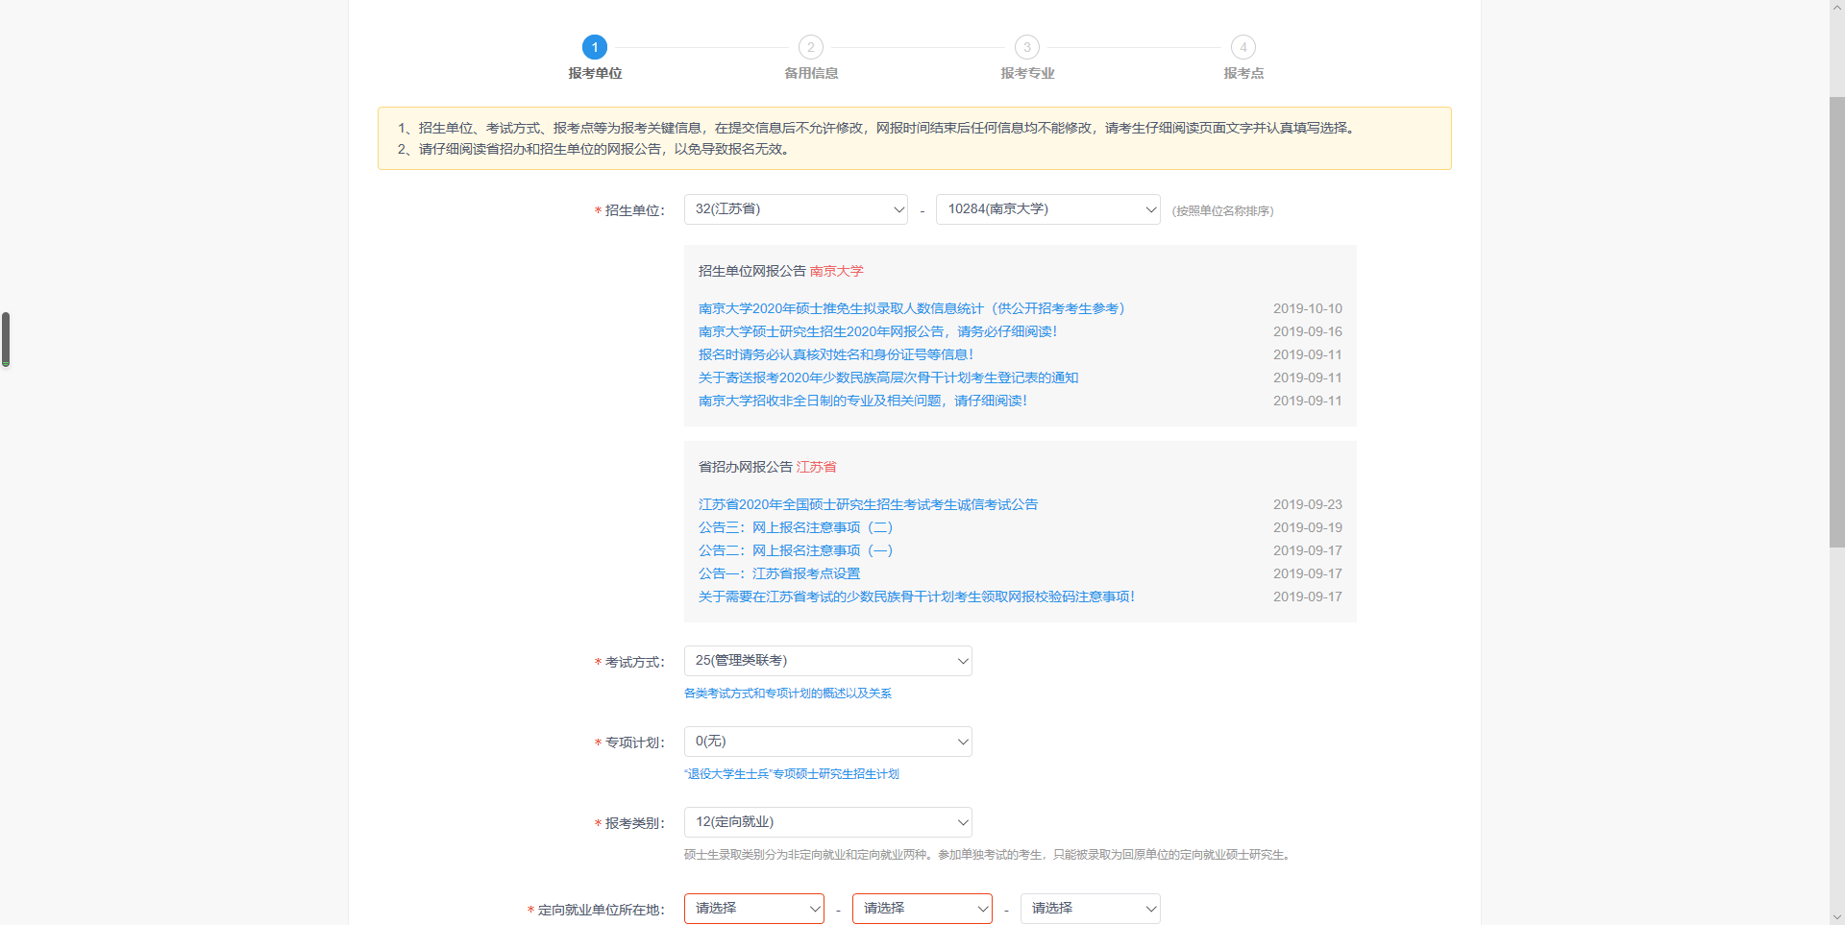Click step 1 circle 报考单位
This screenshot has width=1845, height=925.
pos(594,47)
